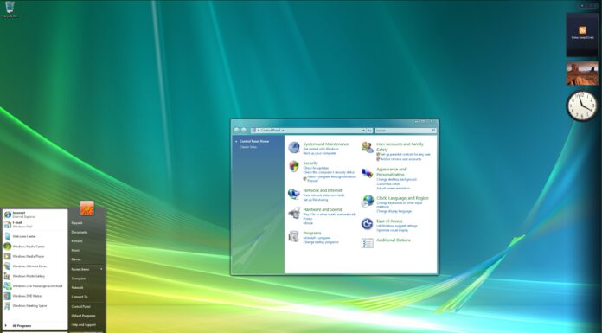Select Connect To in the Start menu

80,297
